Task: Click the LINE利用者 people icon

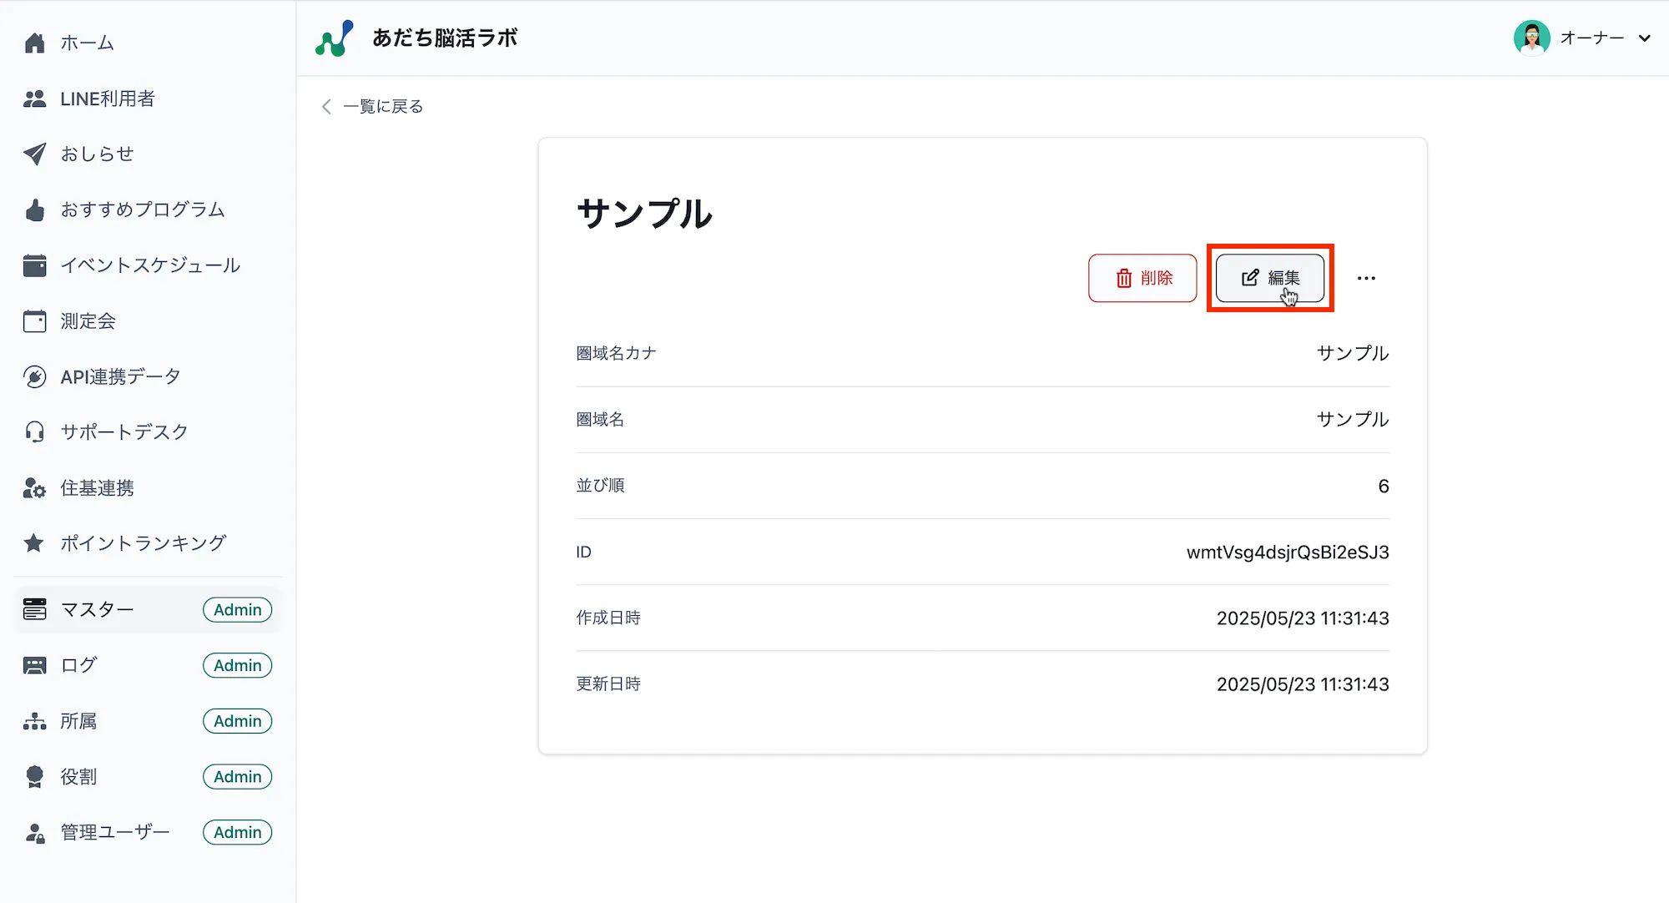Action: [34, 98]
